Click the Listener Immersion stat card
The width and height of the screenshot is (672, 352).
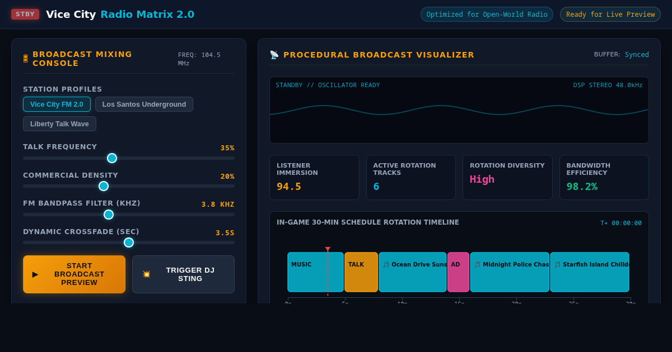click(314, 177)
